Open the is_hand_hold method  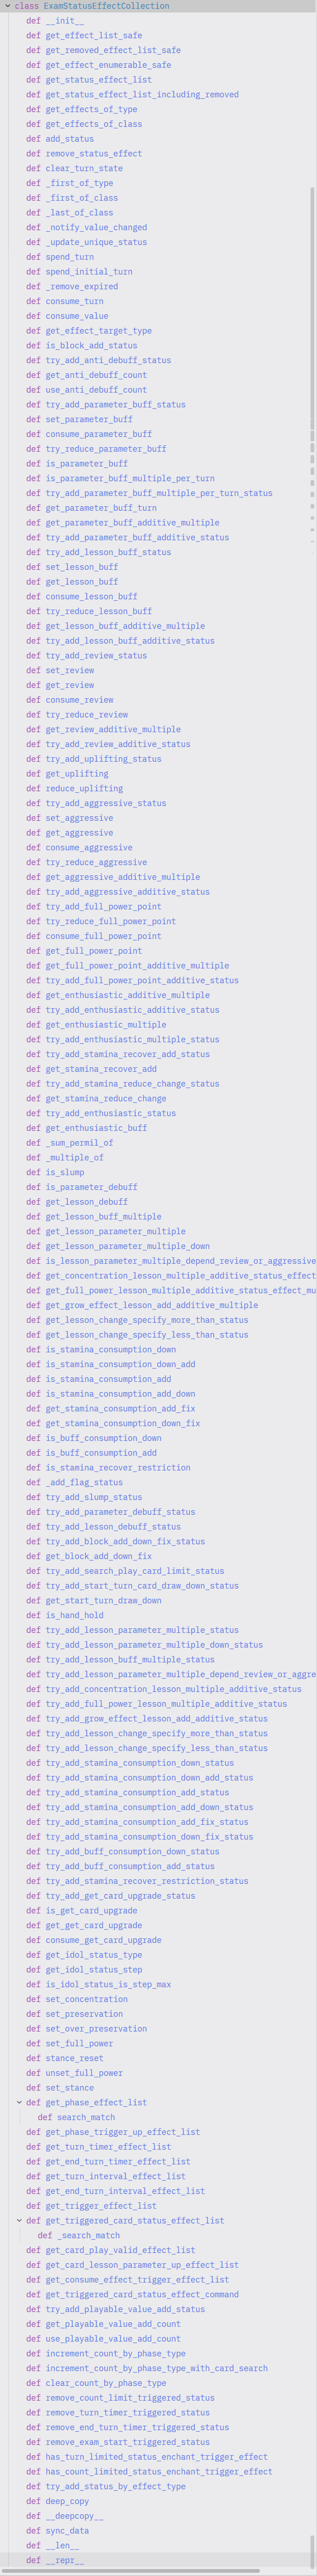[x=74, y=1615]
